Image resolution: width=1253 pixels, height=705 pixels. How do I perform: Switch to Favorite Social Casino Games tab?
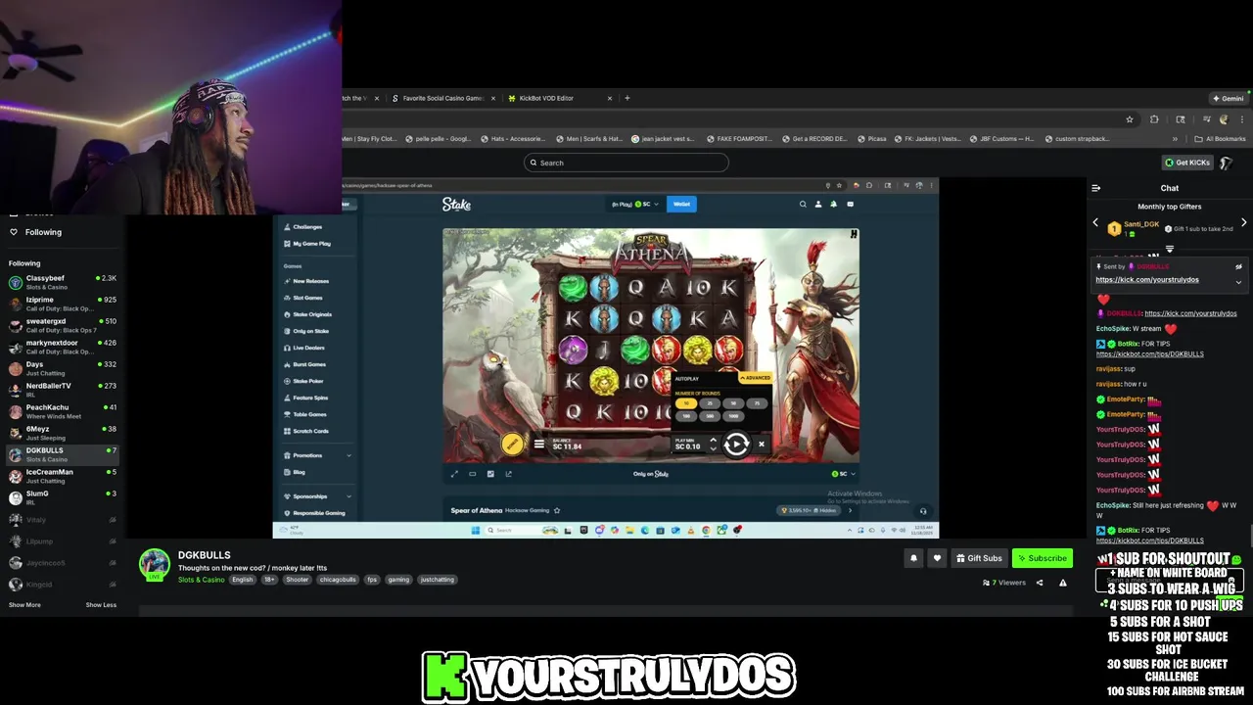pyautogui.click(x=443, y=98)
